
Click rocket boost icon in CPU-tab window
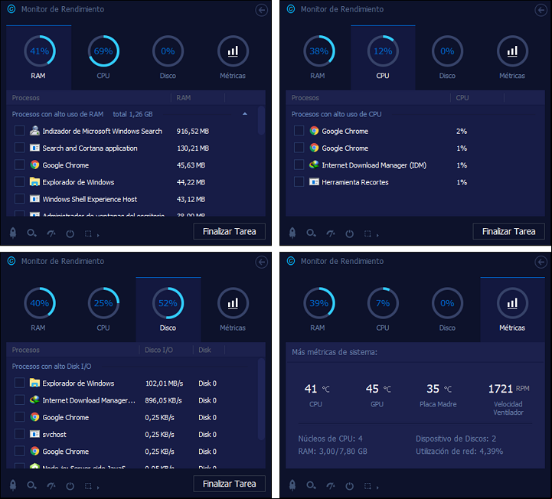pos(292,233)
